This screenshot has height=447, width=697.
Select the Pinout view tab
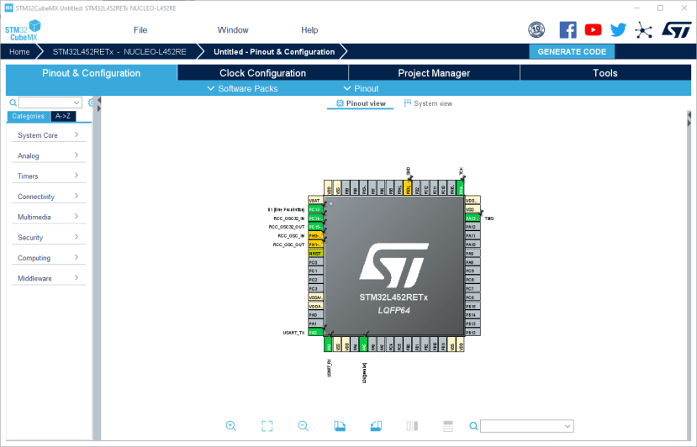tap(361, 103)
